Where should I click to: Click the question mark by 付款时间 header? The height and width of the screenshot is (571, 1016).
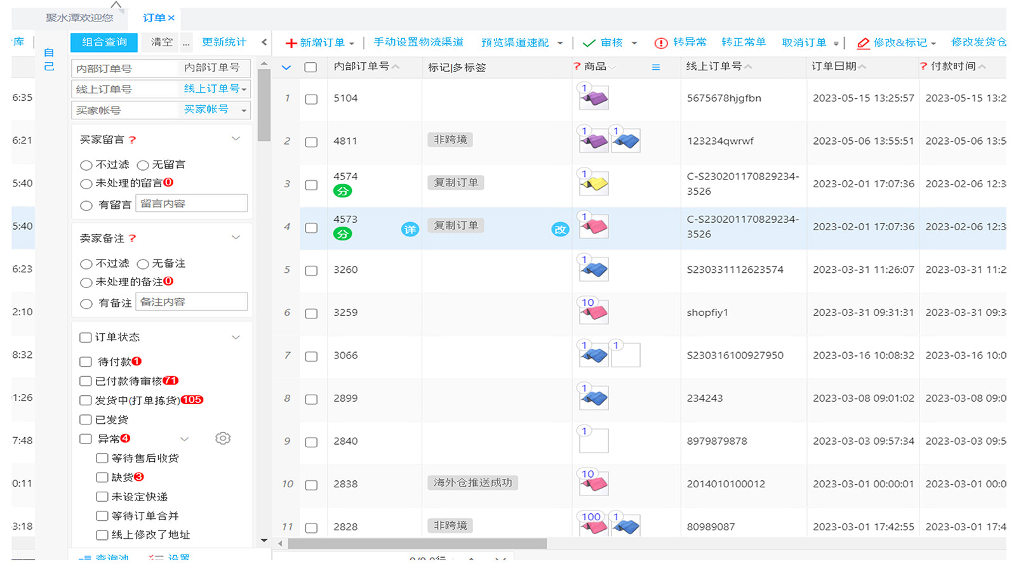pos(923,67)
